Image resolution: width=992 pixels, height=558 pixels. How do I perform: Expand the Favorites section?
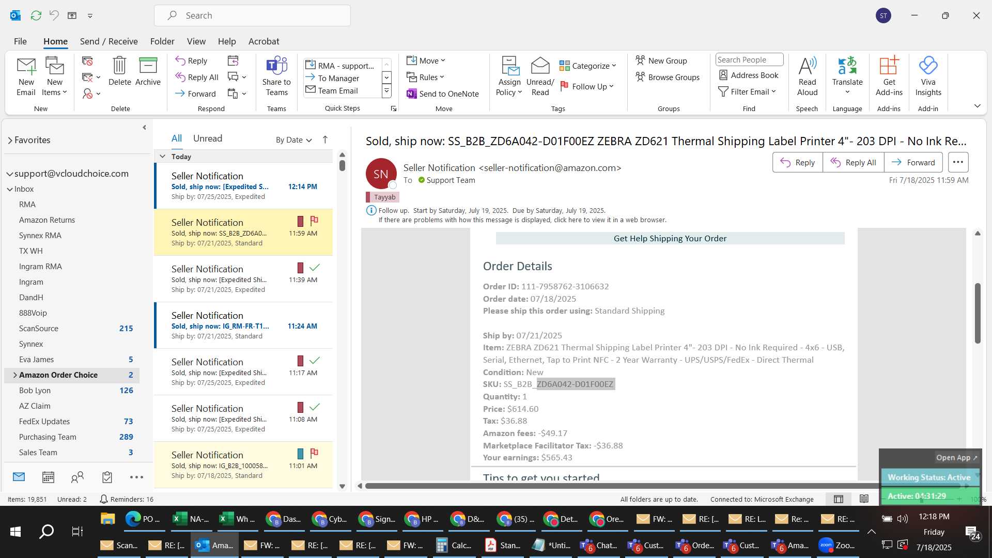point(10,140)
